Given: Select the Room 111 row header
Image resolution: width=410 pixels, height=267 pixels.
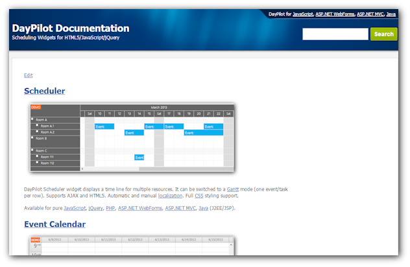Looking at the screenshot, I should [55, 157].
